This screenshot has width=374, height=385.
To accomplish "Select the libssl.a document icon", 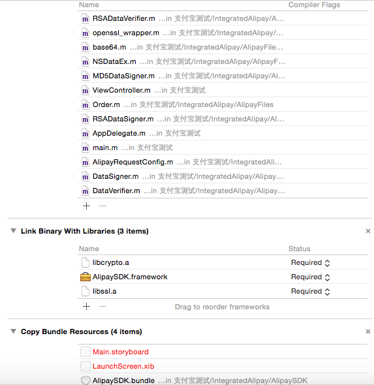I will [x=86, y=291].
